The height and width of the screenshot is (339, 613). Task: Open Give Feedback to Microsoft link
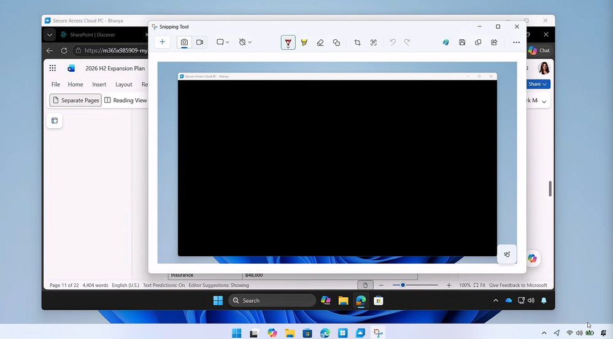pyautogui.click(x=518, y=286)
